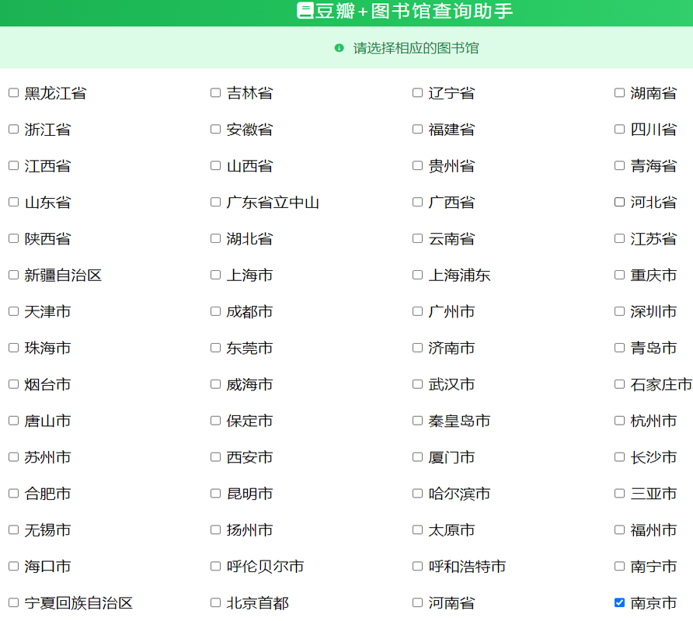Enable the 上海市 library checkbox

point(215,275)
